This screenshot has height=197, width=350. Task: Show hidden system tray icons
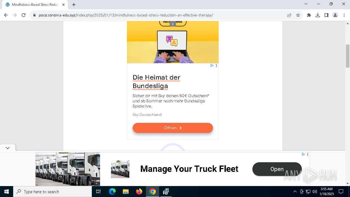[295, 192]
